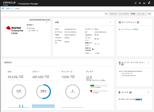Edit VM name with pencil icon
This screenshot has height=112, width=154.
[x=47, y=22]
